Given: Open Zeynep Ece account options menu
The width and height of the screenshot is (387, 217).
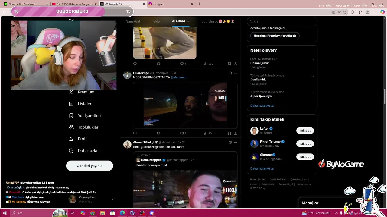Looking at the screenshot, I should click(x=114, y=199).
